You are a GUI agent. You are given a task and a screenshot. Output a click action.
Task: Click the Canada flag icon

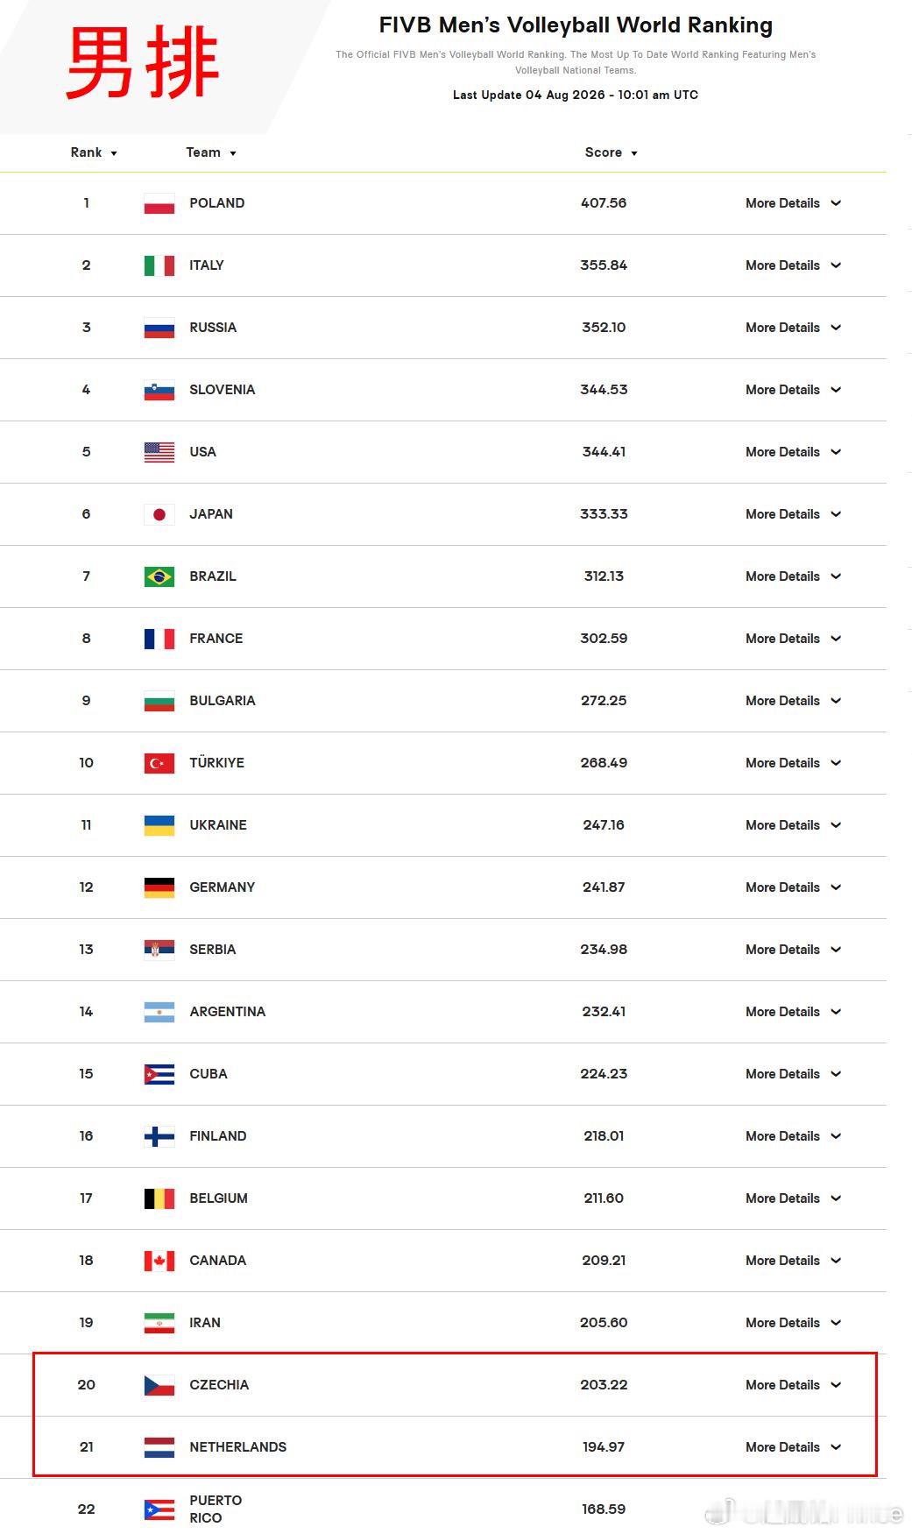(159, 1261)
